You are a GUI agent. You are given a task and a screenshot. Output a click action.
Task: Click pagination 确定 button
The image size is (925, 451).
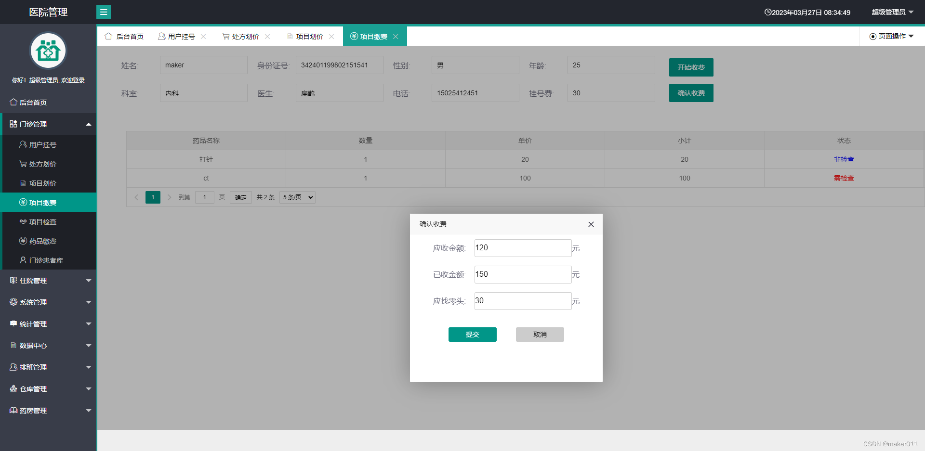tap(241, 197)
